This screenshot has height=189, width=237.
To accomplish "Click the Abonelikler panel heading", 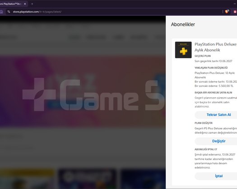I will (183, 24).
